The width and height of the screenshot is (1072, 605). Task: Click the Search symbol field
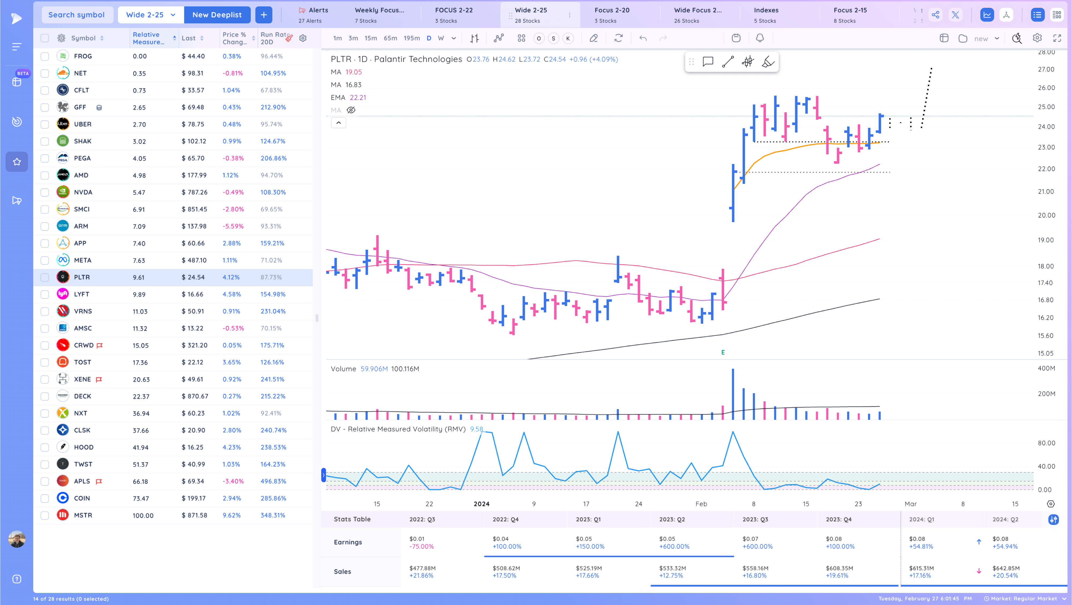pyautogui.click(x=77, y=15)
